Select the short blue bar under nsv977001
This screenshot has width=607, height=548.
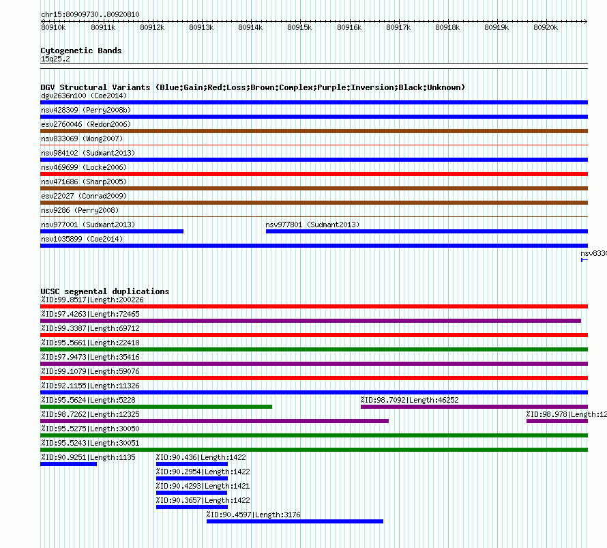112,231
